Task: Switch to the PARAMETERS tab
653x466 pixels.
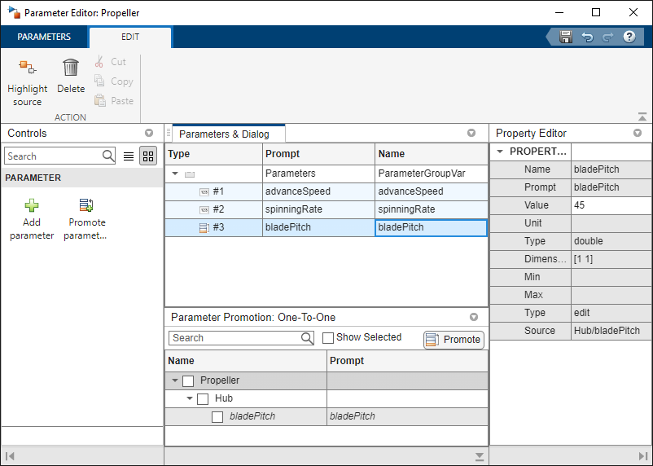Action: coord(44,37)
